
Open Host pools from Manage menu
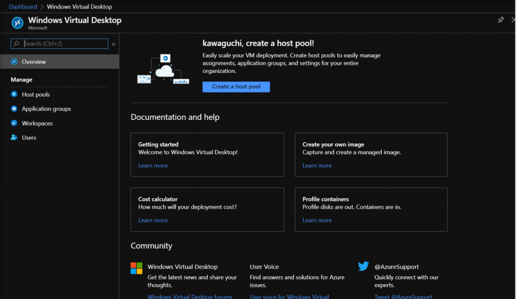click(x=36, y=95)
